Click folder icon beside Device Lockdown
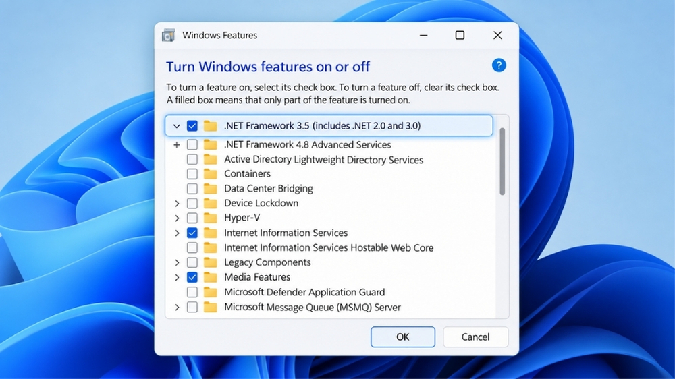 point(210,203)
